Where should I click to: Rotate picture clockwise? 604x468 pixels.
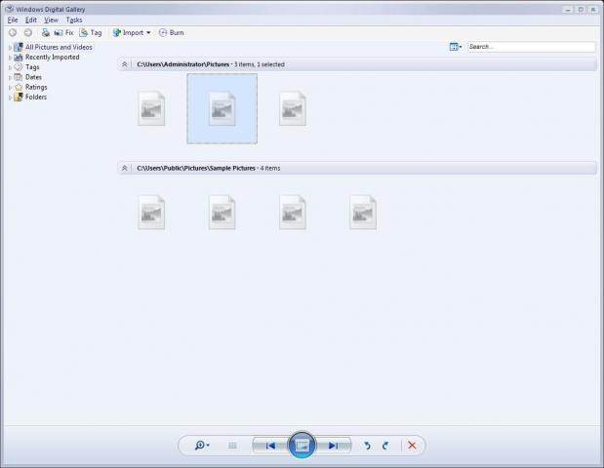385,446
